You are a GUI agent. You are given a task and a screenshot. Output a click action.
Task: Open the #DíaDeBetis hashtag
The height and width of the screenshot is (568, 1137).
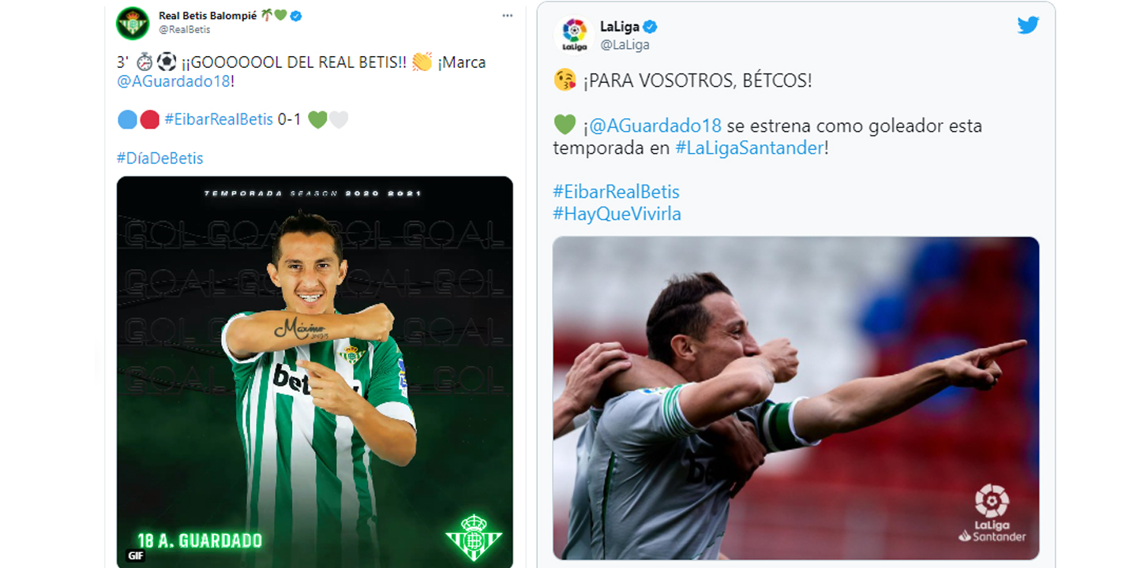160,158
